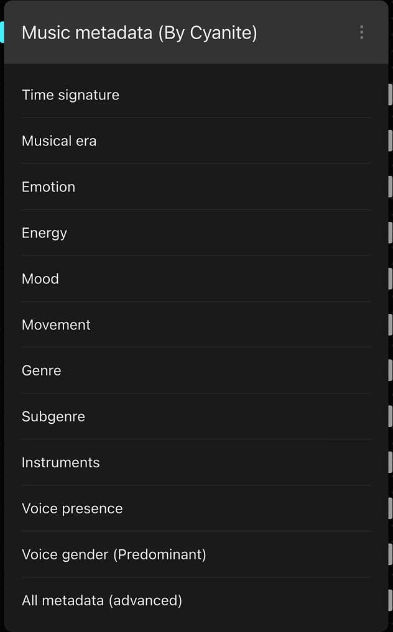Choose the Musical era item

click(59, 141)
